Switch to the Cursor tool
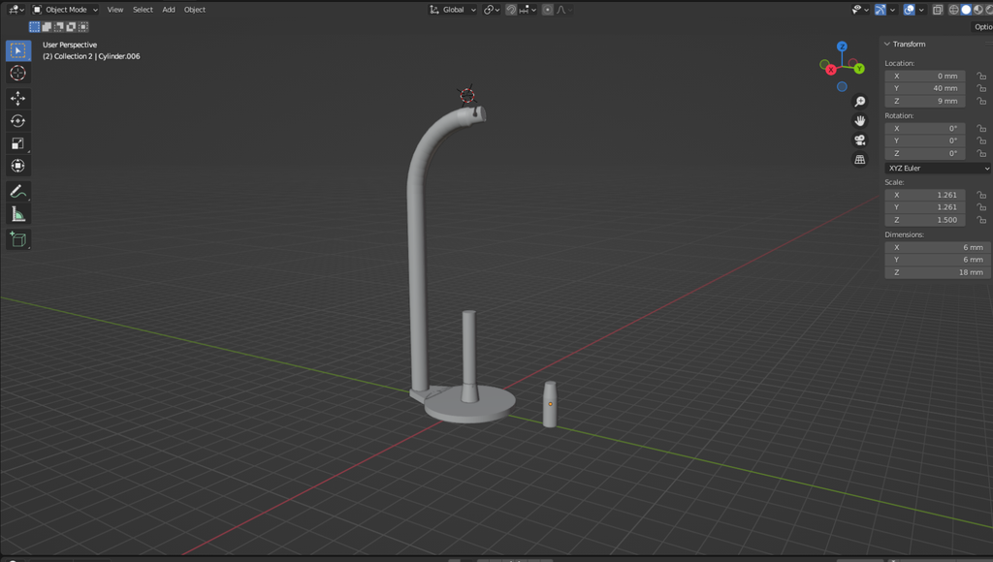The width and height of the screenshot is (993, 562). (x=17, y=73)
